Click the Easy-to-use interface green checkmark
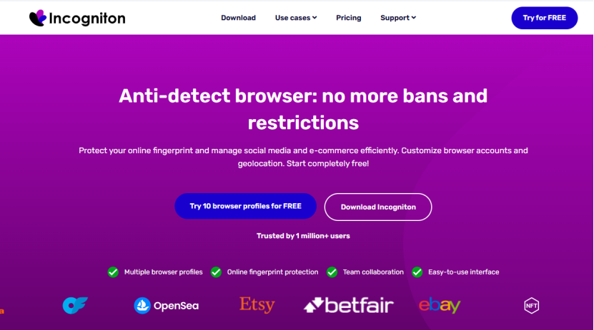Image resolution: width=594 pixels, height=330 pixels. (417, 272)
